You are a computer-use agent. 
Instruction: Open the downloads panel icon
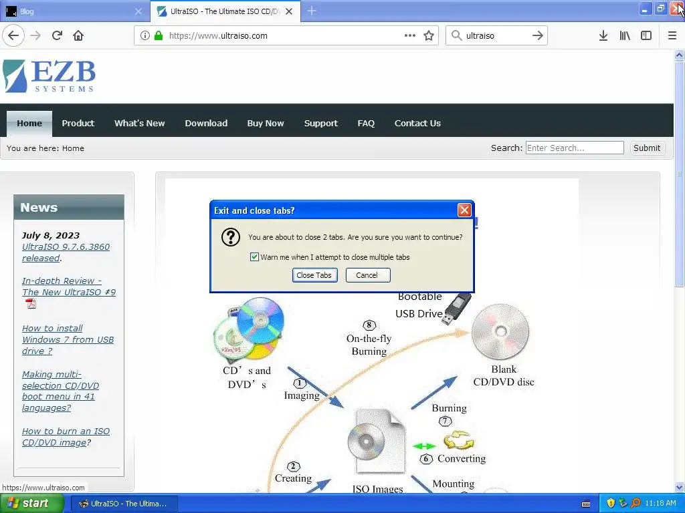tap(603, 35)
